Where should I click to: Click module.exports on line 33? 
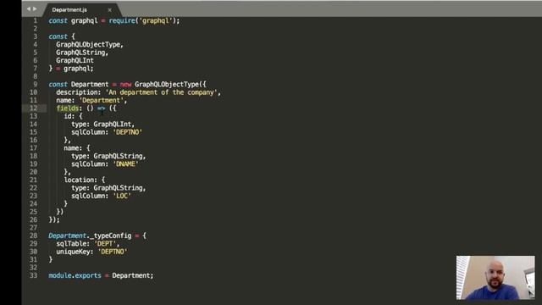pyautogui.click(x=75, y=275)
